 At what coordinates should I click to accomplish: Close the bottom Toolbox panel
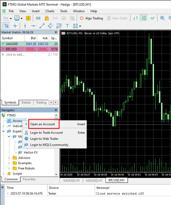[x=2, y=188]
